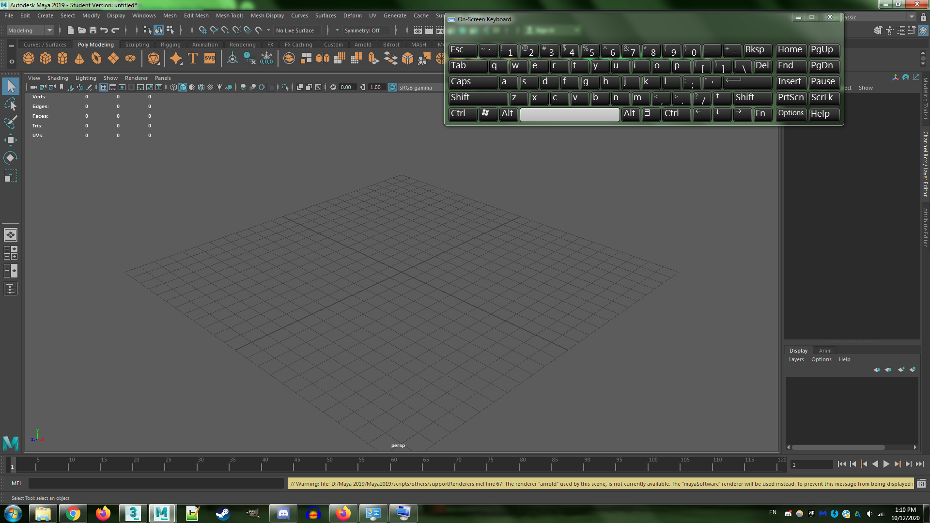This screenshot has height=523, width=930.
Task: Activate the Move tool in toolbox
Action: (x=10, y=140)
